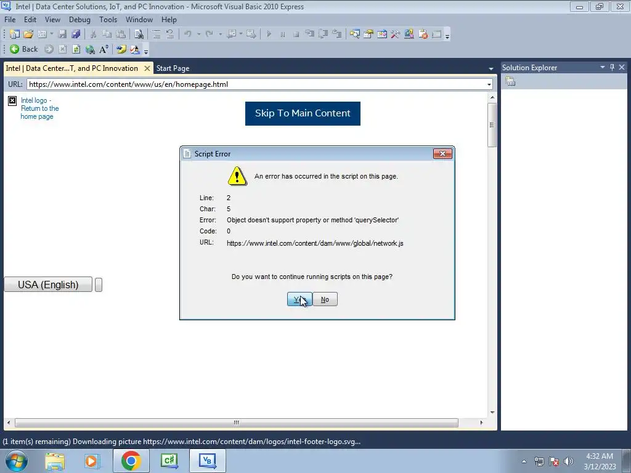The image size is (631, 473).
Task: Close the Script Error dialog
Action: tap(442, 153)
